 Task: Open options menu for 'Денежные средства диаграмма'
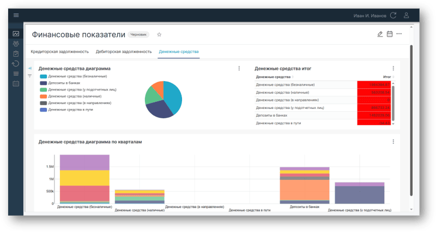[239, 69]
